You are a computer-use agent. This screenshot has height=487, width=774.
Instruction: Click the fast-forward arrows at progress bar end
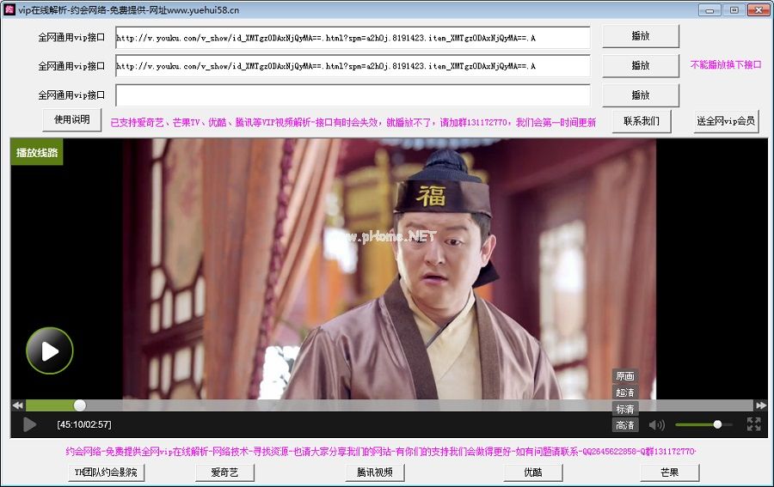[x=760, y=405]
